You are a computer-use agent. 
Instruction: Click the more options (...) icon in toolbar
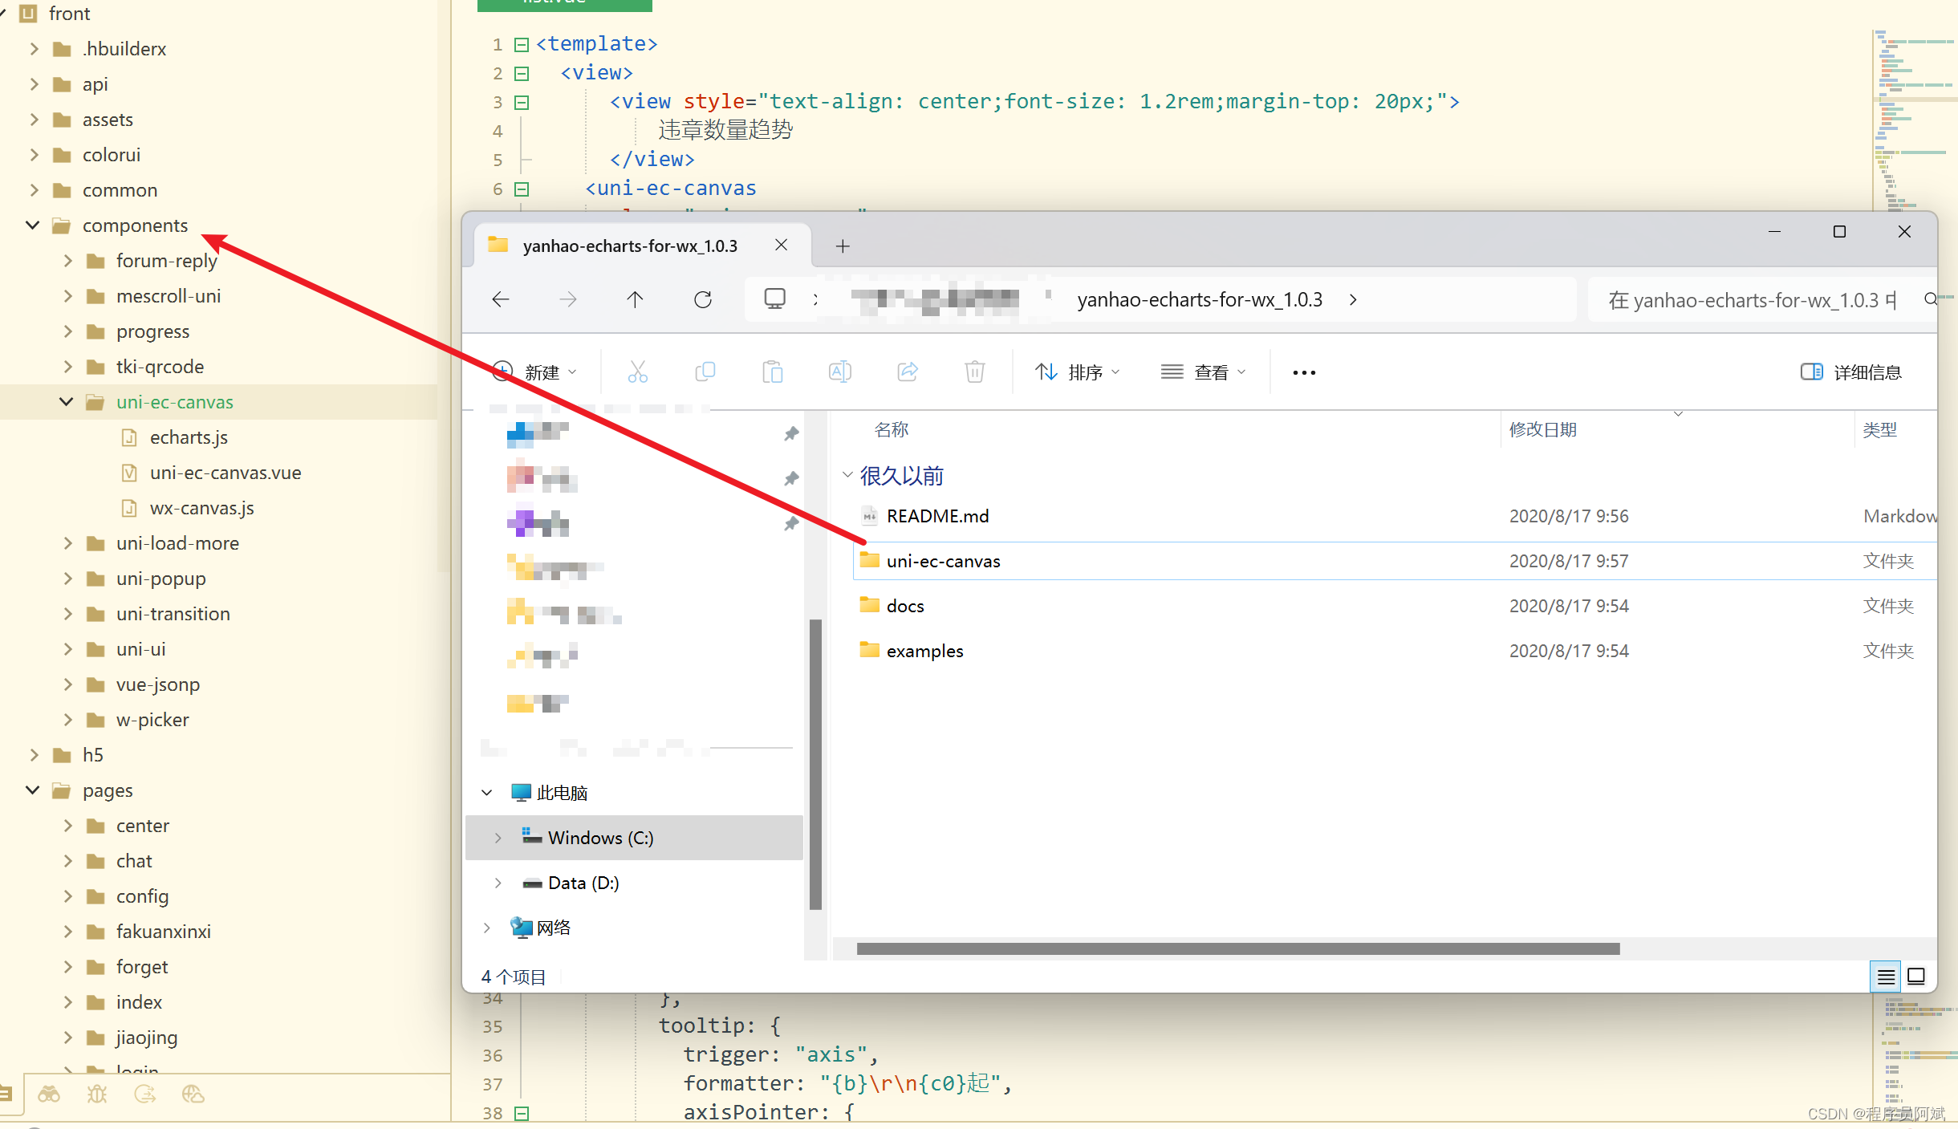coord(1303,374)
